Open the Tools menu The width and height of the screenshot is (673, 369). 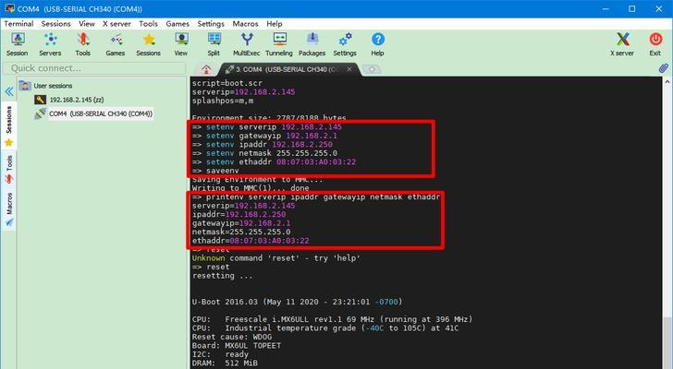149,24
